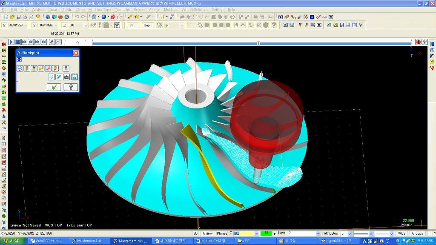436x245 pixels.
Task: Open the Toolpaths menu
Action: [x=122, y=9]
